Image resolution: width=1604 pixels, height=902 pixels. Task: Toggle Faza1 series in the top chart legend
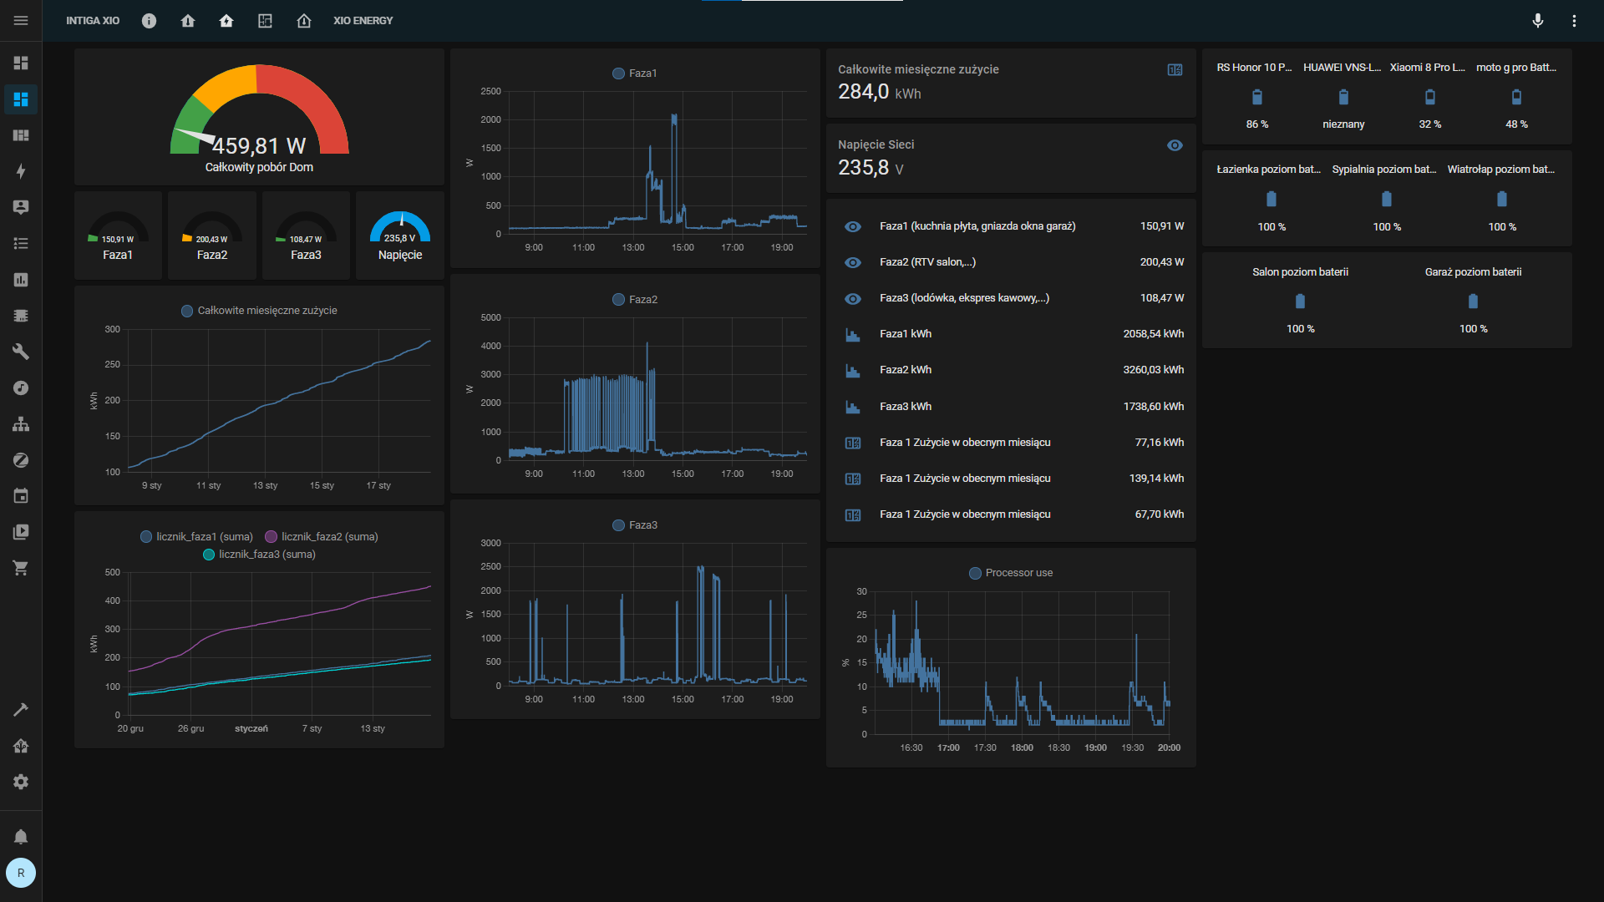click(x=634, y=73)
